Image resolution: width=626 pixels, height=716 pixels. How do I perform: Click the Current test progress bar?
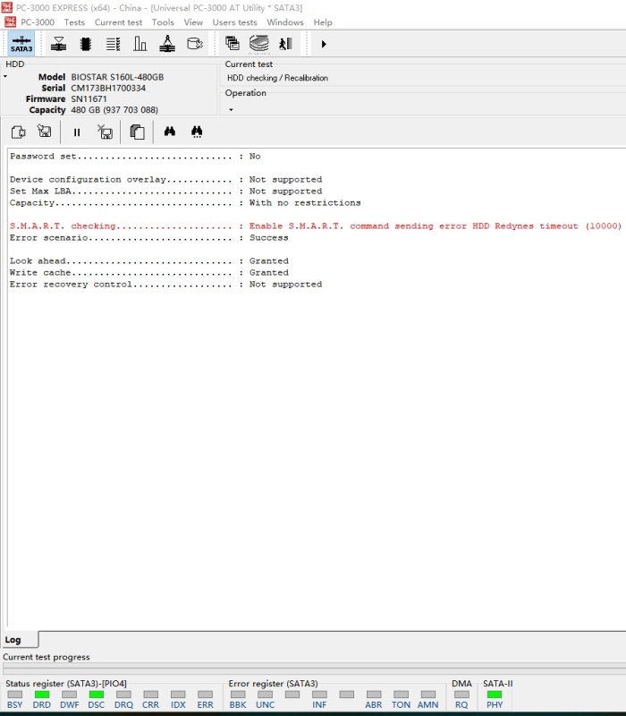[x=315, y=669]
